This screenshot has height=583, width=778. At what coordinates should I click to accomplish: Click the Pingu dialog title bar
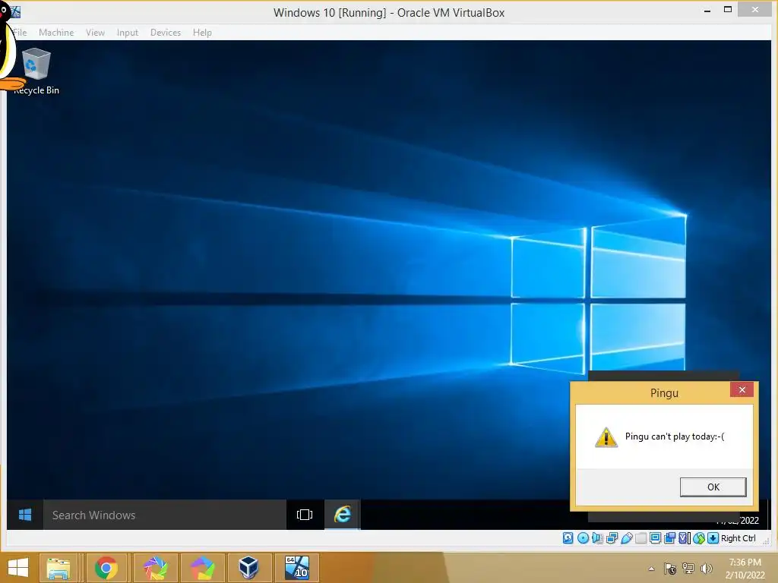point(664,392)
